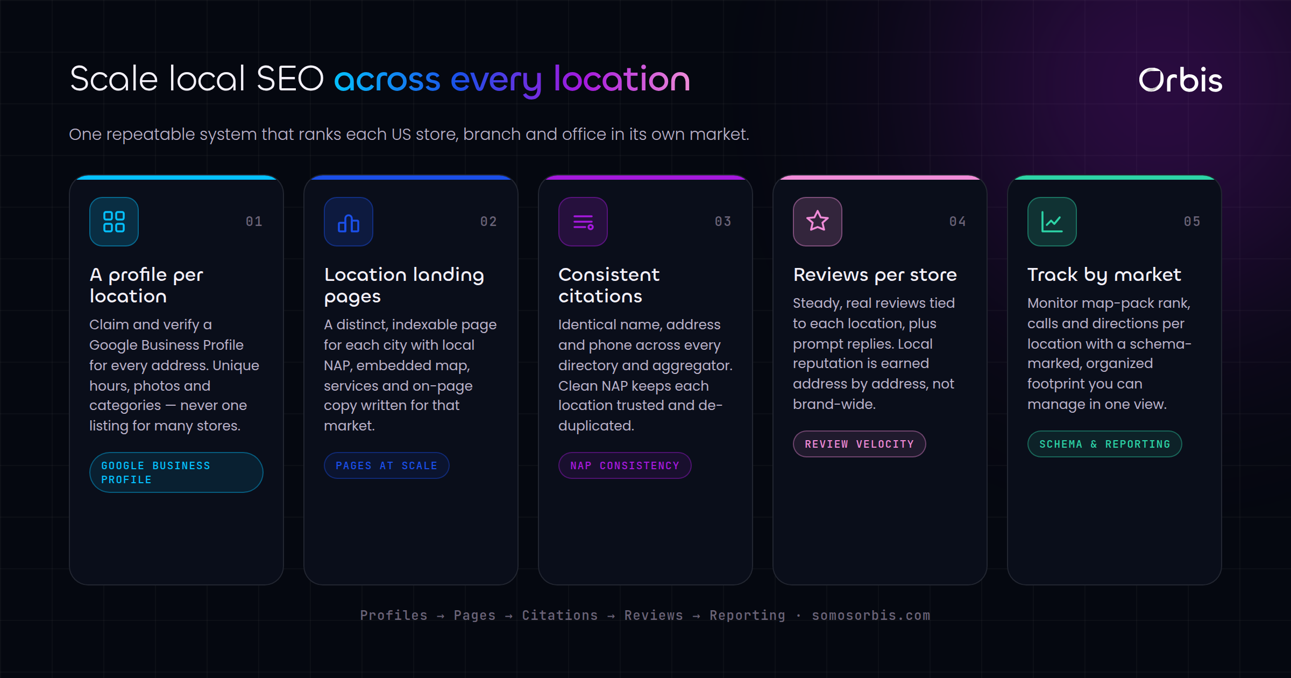Click the number 04 label

(958, 222)
